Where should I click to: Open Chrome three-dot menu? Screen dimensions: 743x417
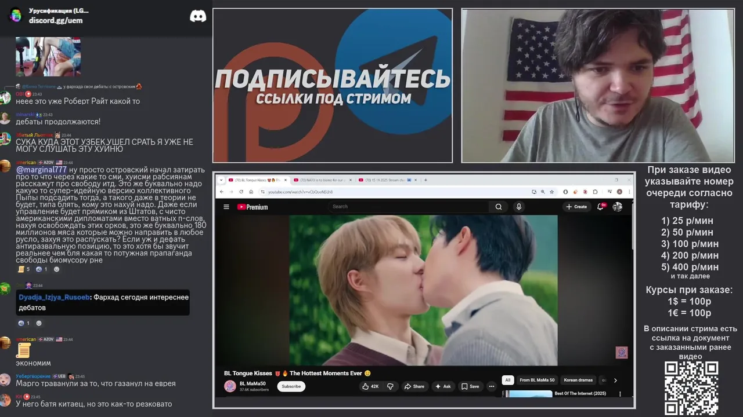pos(629,192)
